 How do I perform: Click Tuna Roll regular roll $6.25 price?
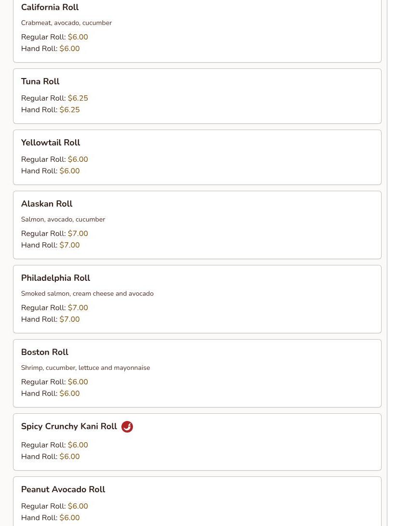click(78, 98)
